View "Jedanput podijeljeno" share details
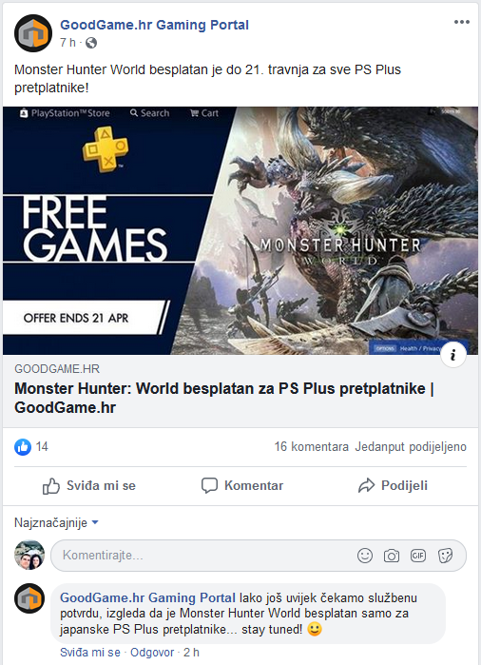Viewport: 481px width, 665px height. (x=411, y=446)
